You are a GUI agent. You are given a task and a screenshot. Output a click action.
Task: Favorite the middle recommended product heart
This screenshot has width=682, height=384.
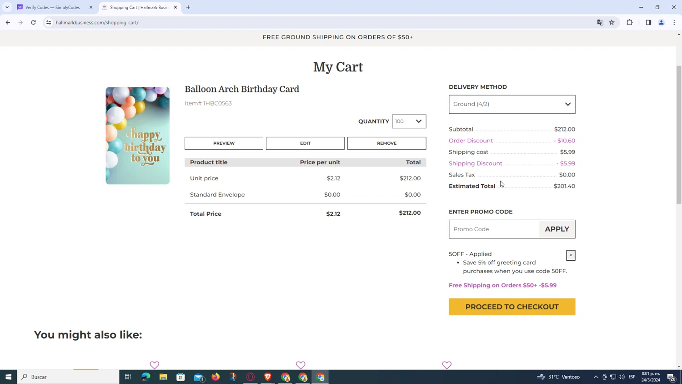click(x=301, y=365)
